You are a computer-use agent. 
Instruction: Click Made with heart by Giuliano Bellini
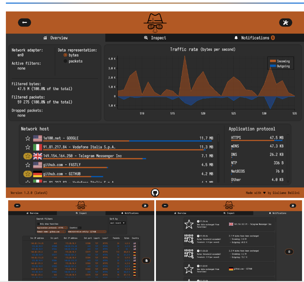(x=273, y=193)
